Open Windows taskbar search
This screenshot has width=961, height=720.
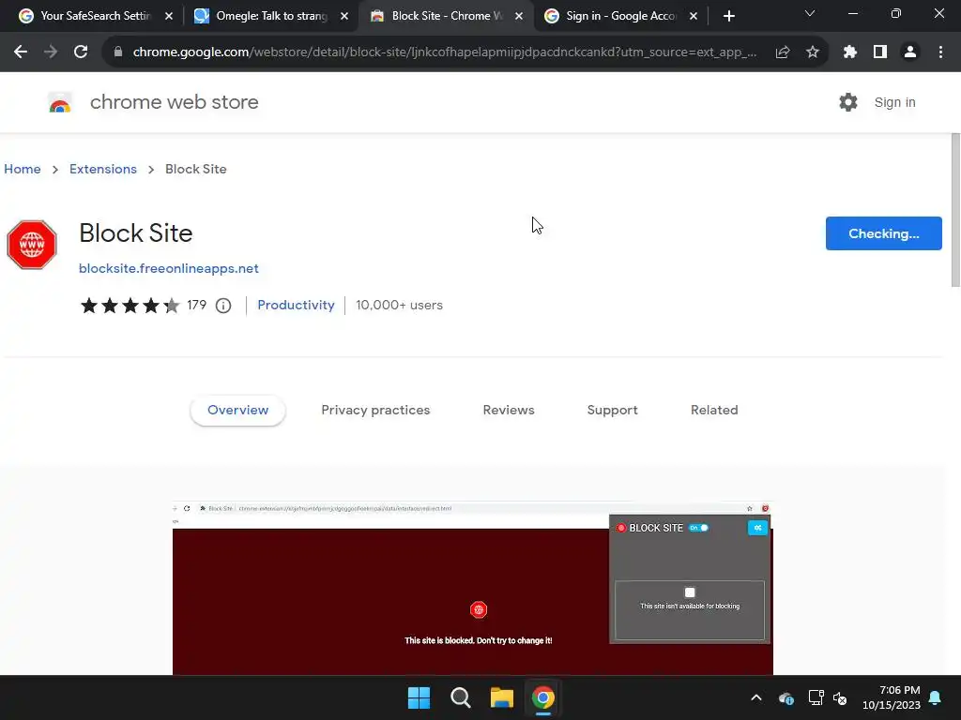460,697
